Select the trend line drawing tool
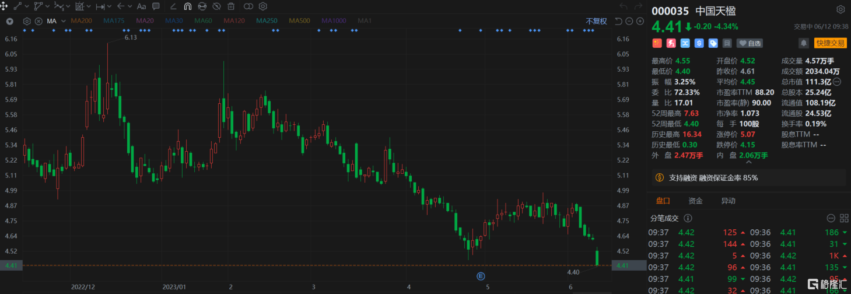The image size is (851, 294). coord(17,6)
